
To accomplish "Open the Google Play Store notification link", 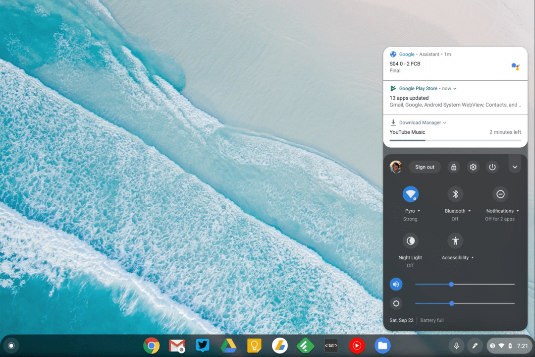I will pos(418,88).
